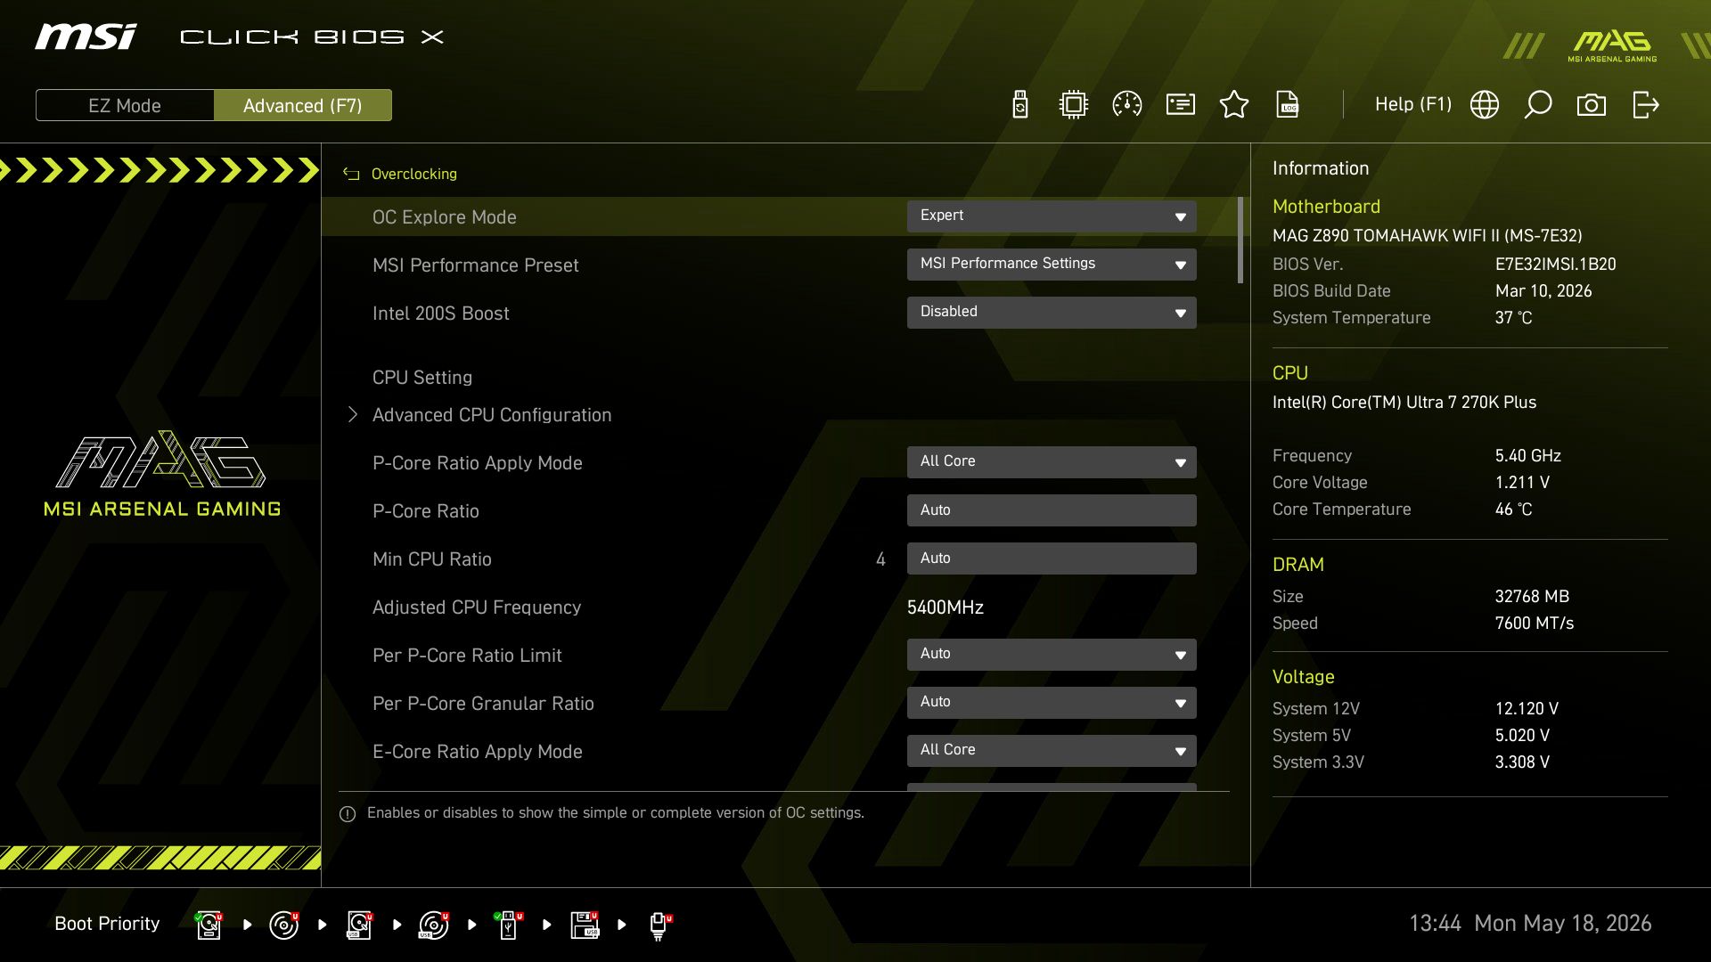This screenshot has width=1711, height=962.
Task: Select the P-Core Ratio label
Action: click(x=425, y=511)
